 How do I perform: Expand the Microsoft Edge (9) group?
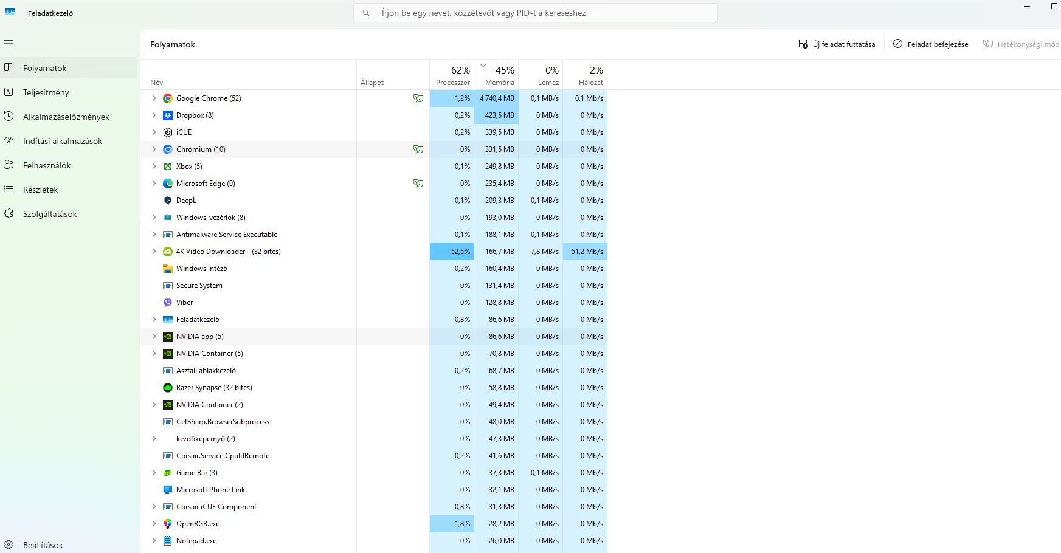(x=154, y=184)
